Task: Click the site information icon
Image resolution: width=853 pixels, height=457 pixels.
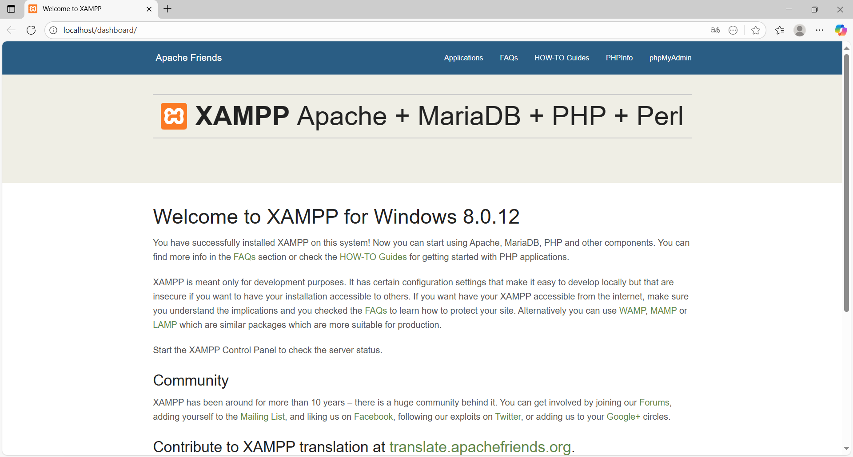Action: coord(53,30)
